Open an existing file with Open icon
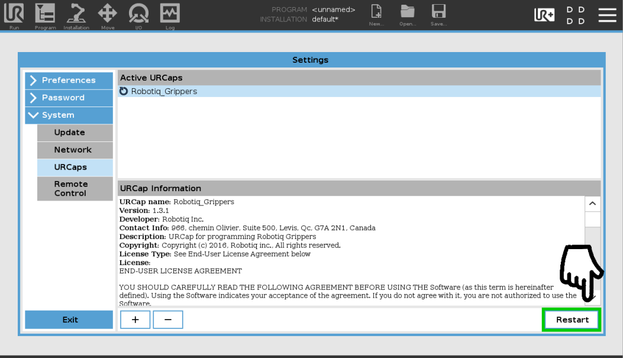 coord(408,15)
